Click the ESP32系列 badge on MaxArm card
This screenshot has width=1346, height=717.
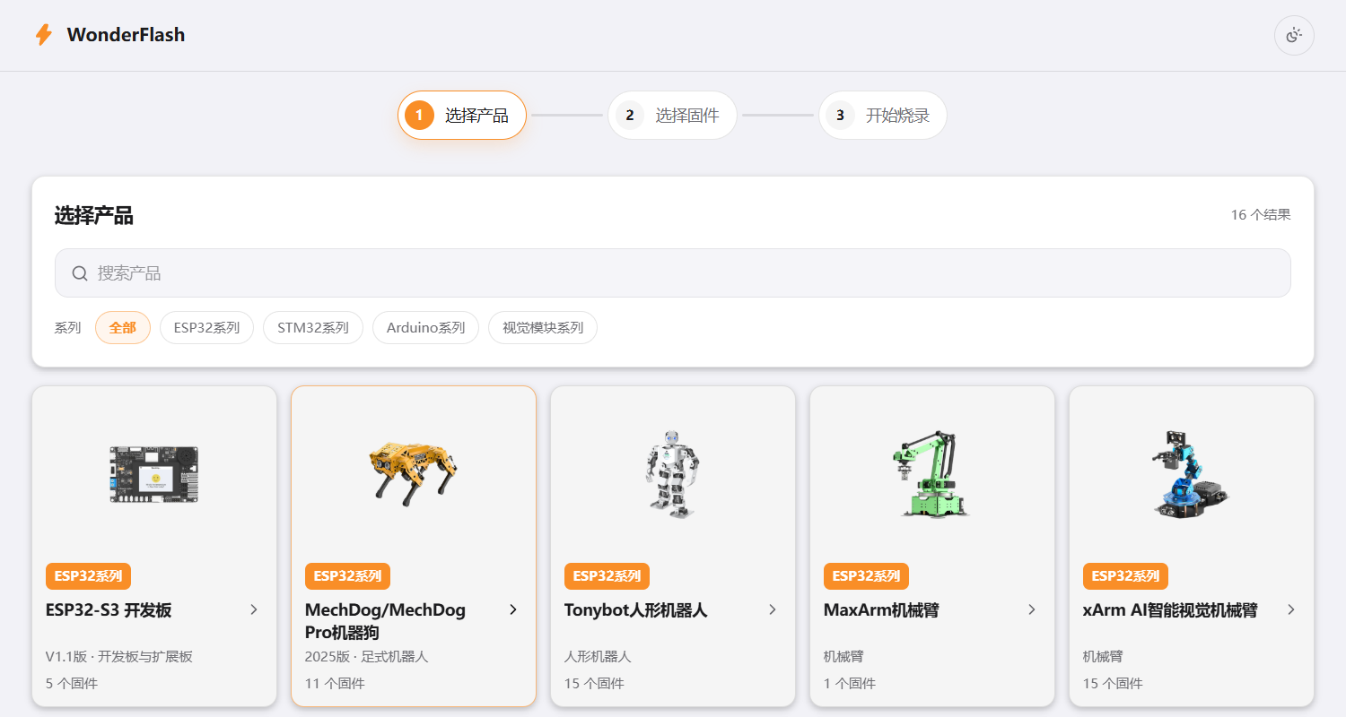[x=866, y=576]
